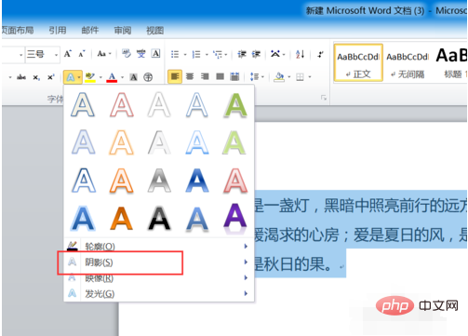The width and height of the screenshot is (468, 336).
Task: Open the Bullets dropdown arrow
Action: pyautogui.click(x=185, y=55)
